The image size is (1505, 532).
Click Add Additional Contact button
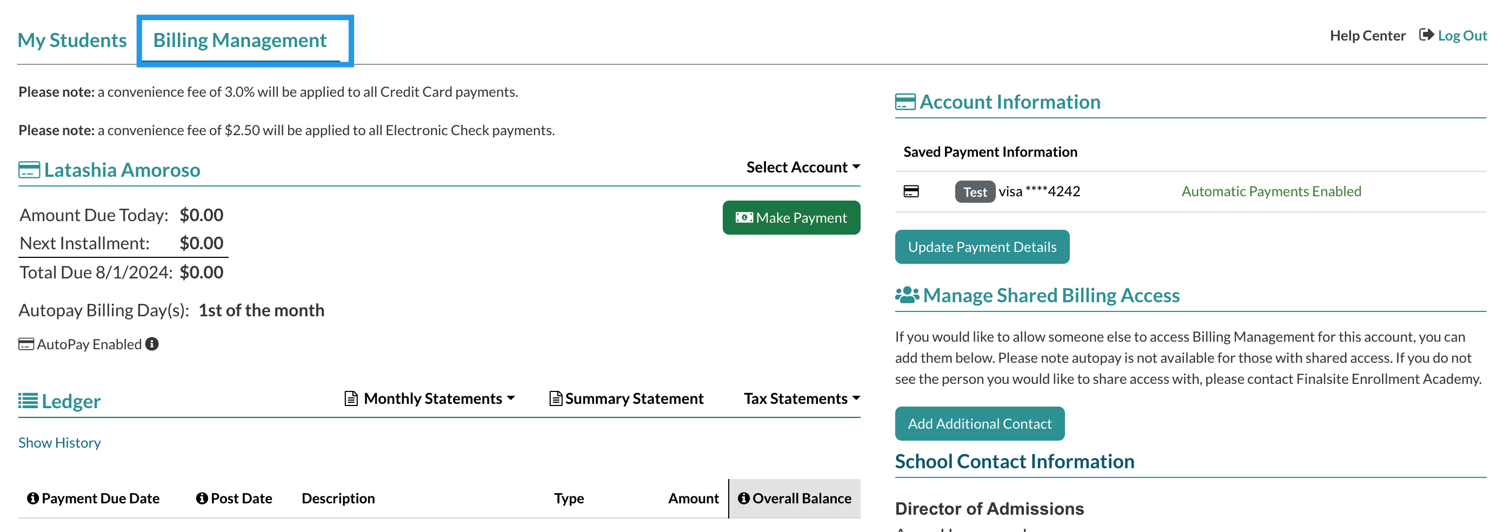coord(979,423)
